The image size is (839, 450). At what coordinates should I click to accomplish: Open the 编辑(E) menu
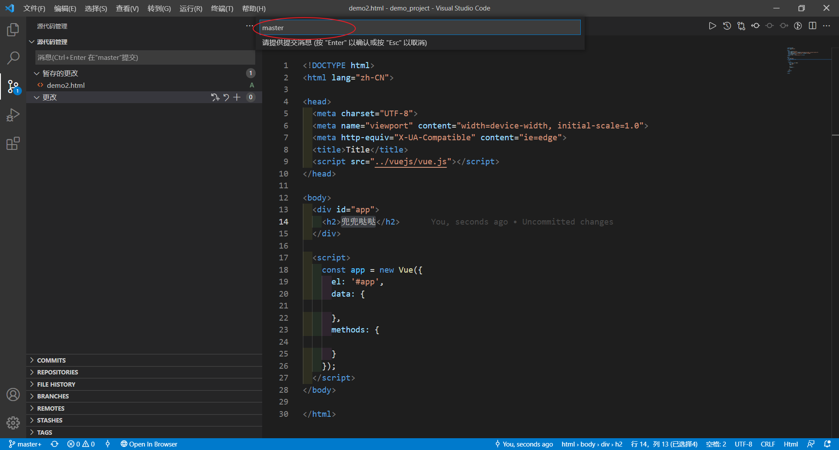[65, 8]
